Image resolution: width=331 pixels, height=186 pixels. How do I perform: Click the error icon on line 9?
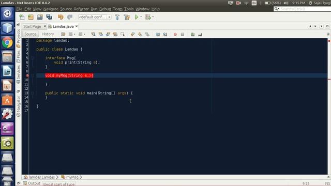coord(27,75)
